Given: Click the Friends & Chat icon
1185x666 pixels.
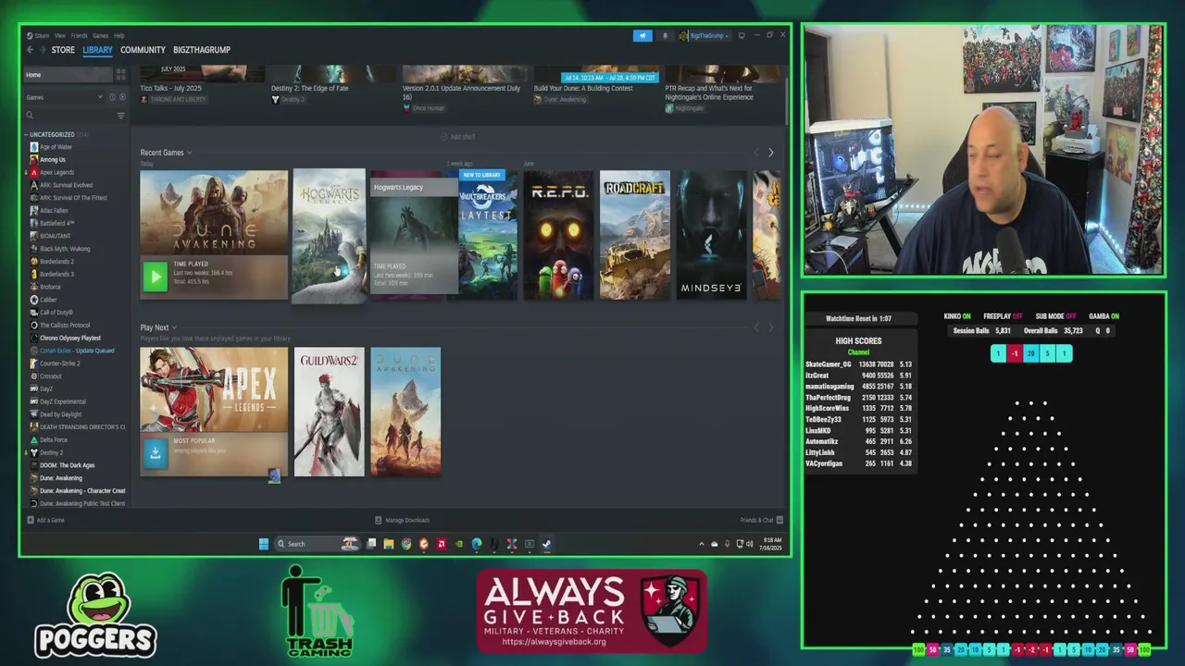Looking at the screenshot, I should pyautogui.click(x=780, y=520).
